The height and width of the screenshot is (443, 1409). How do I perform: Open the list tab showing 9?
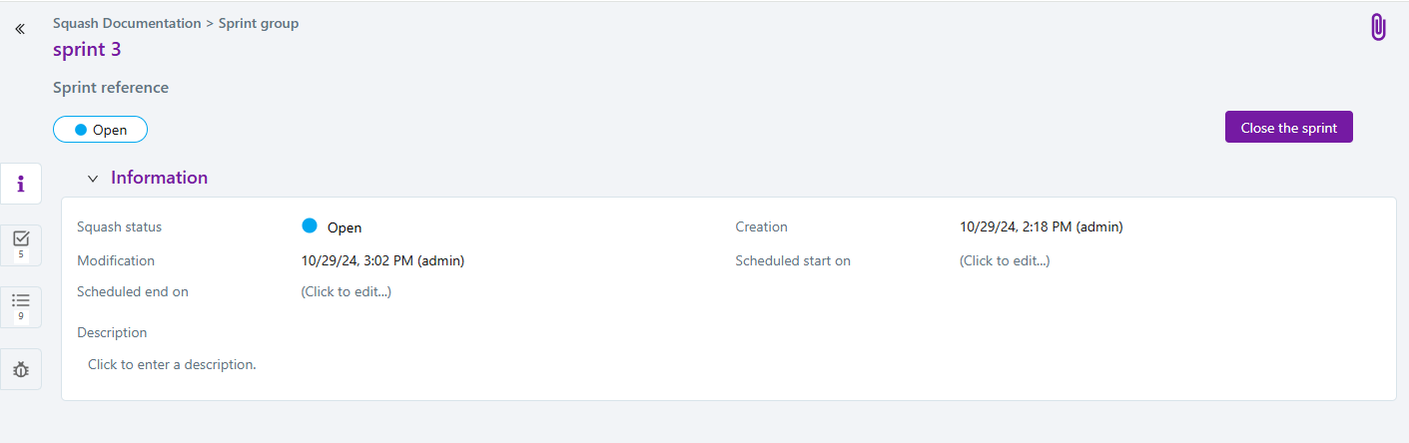tap(21, 305)
